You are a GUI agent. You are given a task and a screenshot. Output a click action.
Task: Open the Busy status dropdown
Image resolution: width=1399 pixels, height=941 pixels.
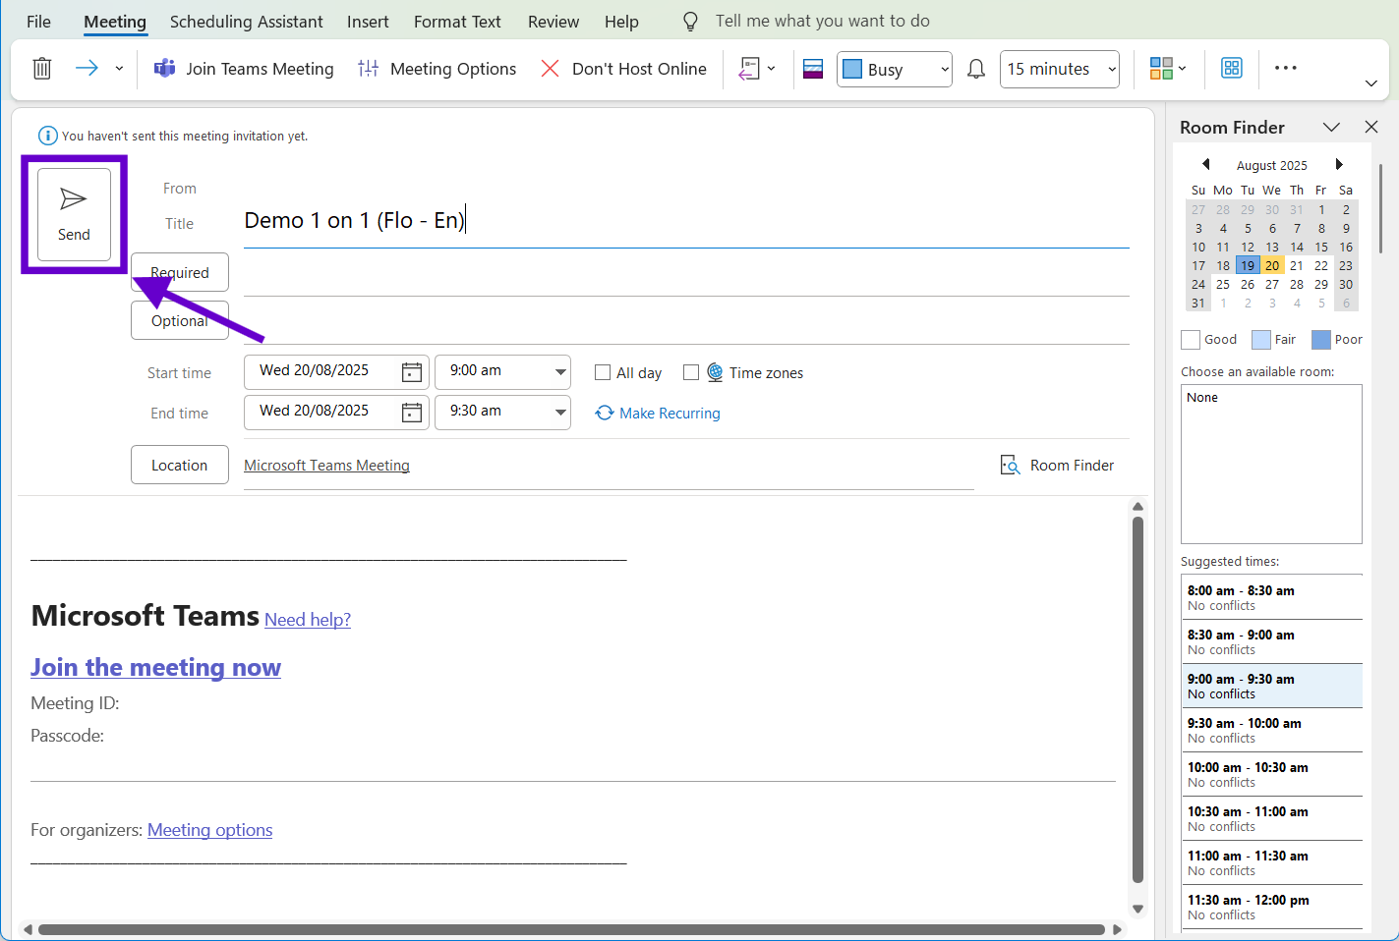[x=895, y=69]
